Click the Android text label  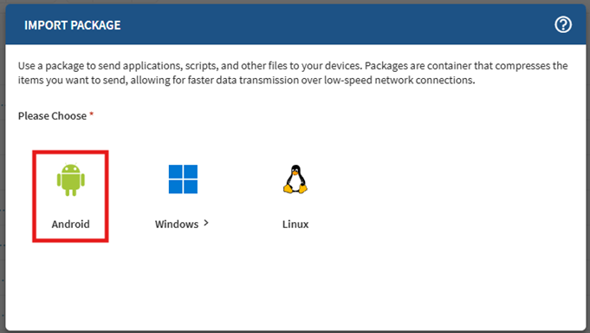(71, 224)
